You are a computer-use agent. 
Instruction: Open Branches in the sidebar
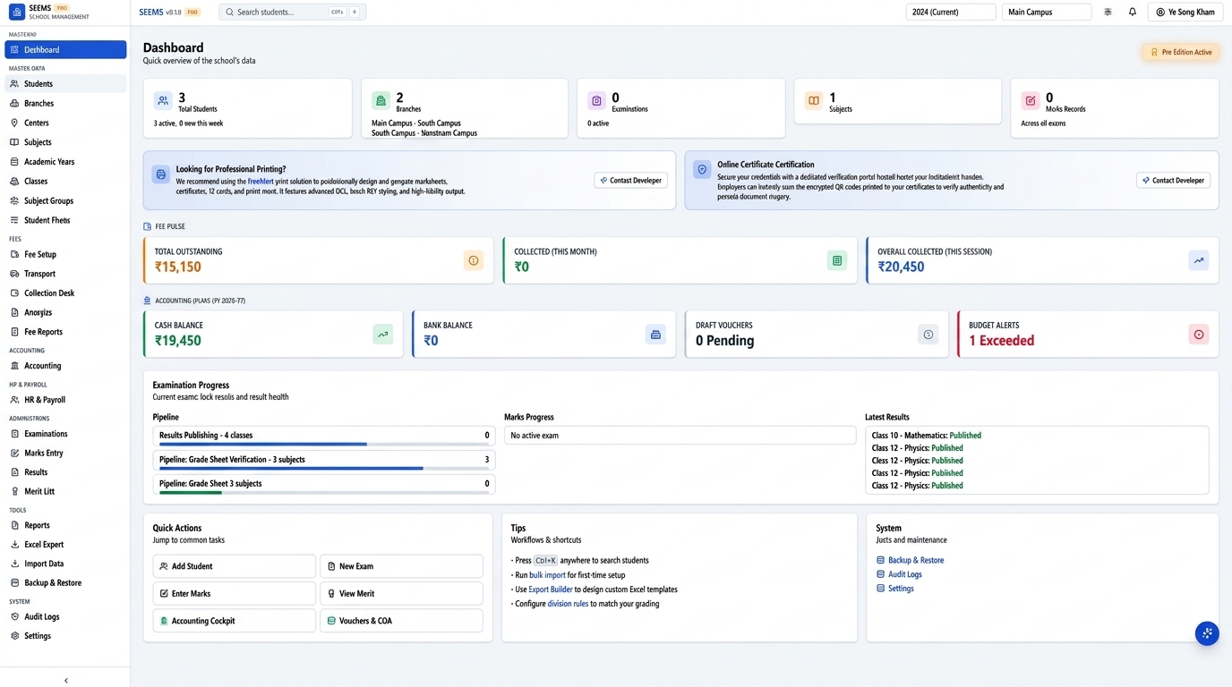[65, 103]
